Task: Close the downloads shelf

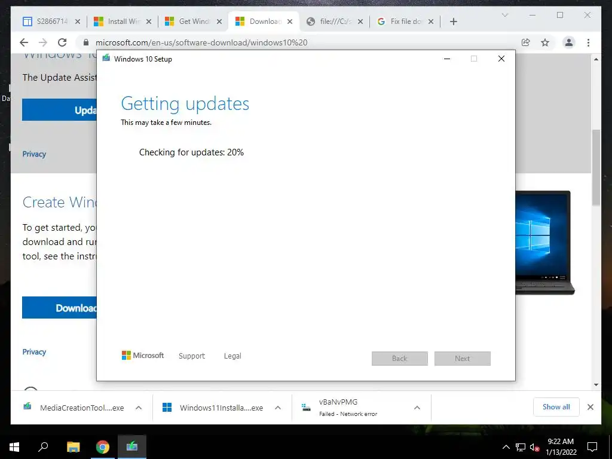Action: pos(590,407)
